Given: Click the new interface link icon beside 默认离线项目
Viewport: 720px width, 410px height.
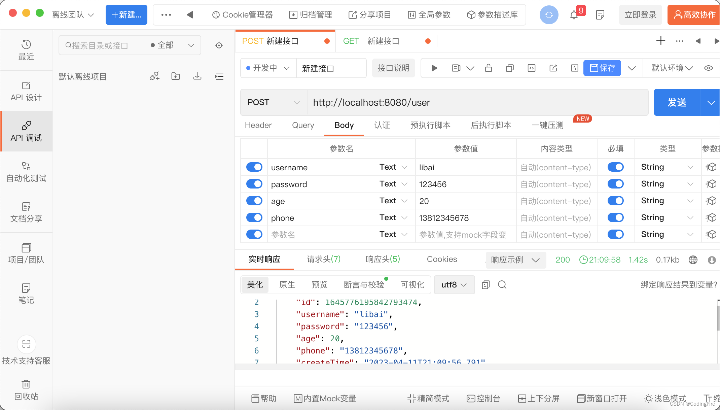Looking at the screenshot, I should (x=155, y=76).
